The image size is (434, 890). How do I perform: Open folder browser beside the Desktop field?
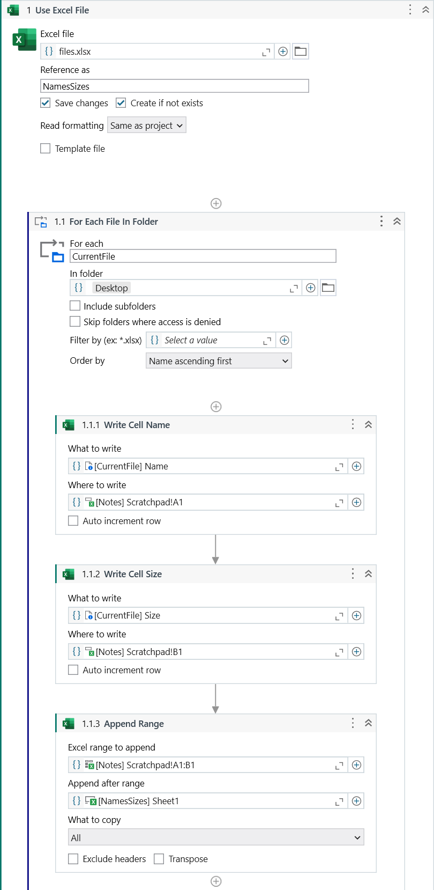coord(328,288)
